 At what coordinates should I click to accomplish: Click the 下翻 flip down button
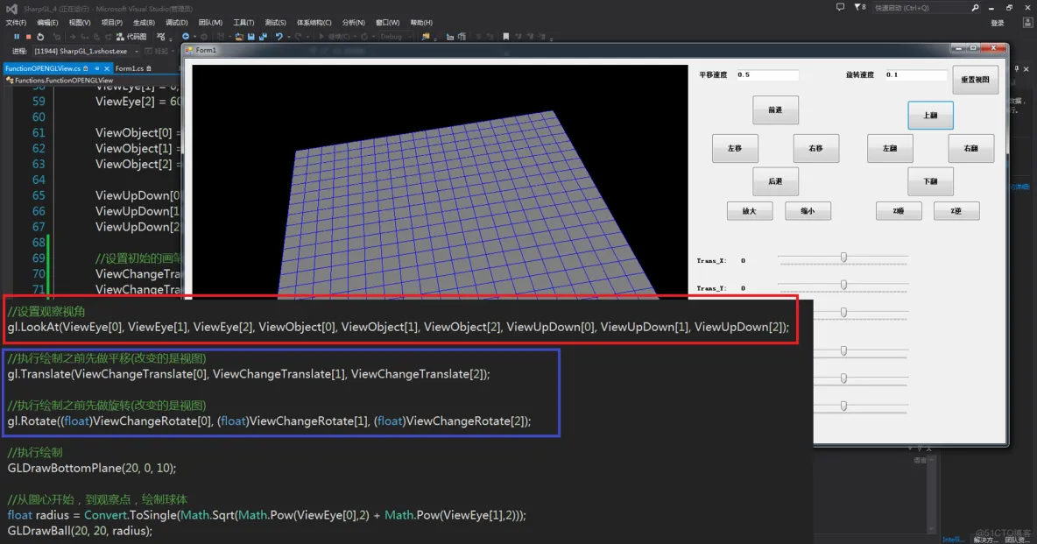click(x=930, y=181)
